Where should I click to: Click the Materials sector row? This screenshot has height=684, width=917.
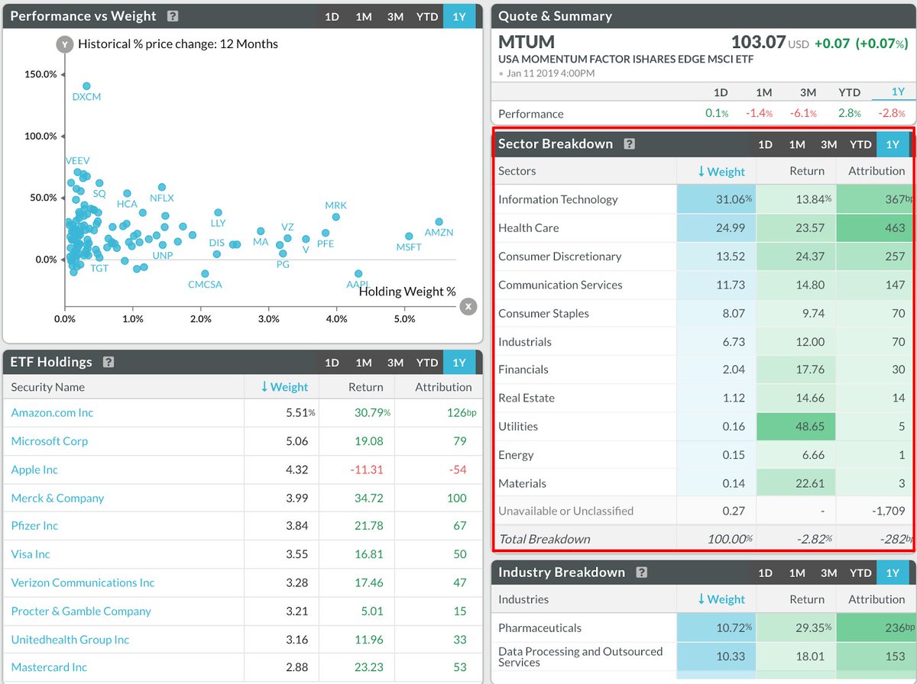click(703, 483)
